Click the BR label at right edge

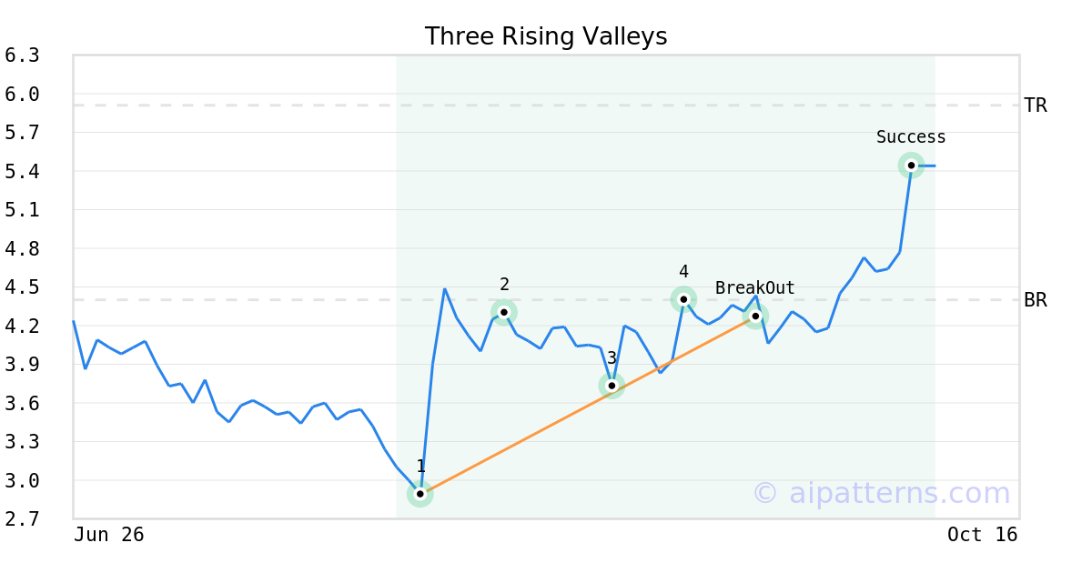pos(1036,300)
